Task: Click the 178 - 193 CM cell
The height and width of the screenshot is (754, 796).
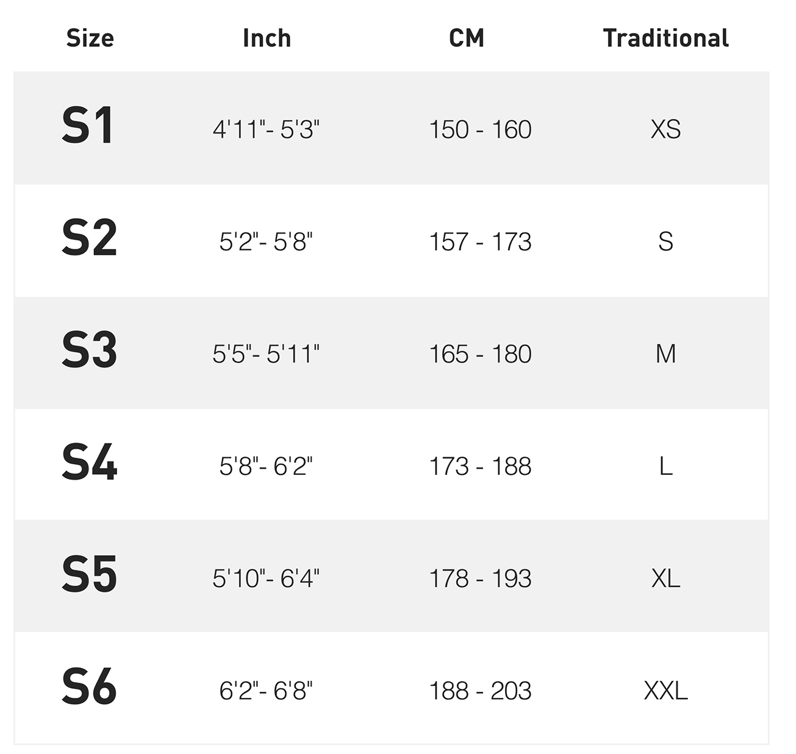Action: 480,578
